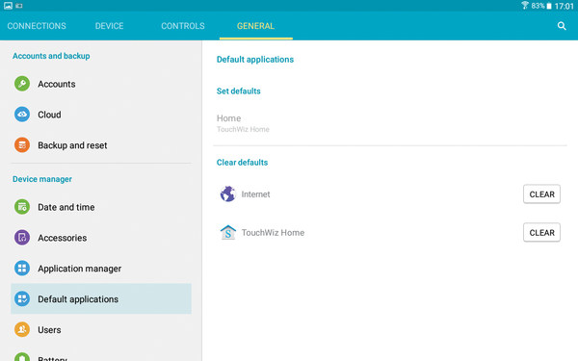Click the green Battery icon
Screen dimensions: 578x361
[x=22, y=356]
